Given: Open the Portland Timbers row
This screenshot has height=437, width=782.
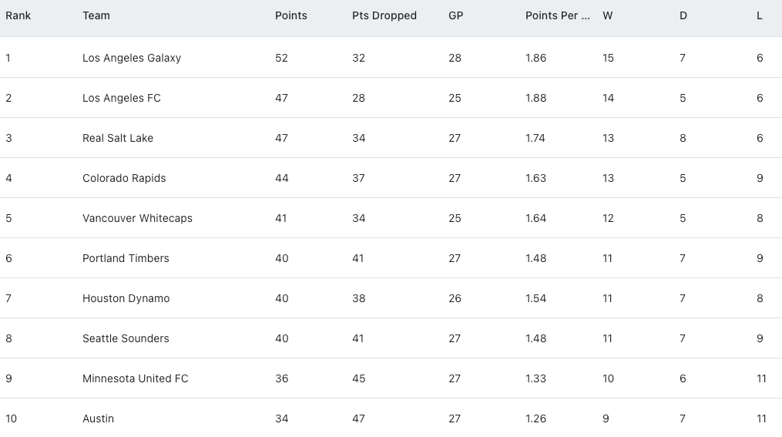Looking at the screenshot, I should click(x=126, y=258).
